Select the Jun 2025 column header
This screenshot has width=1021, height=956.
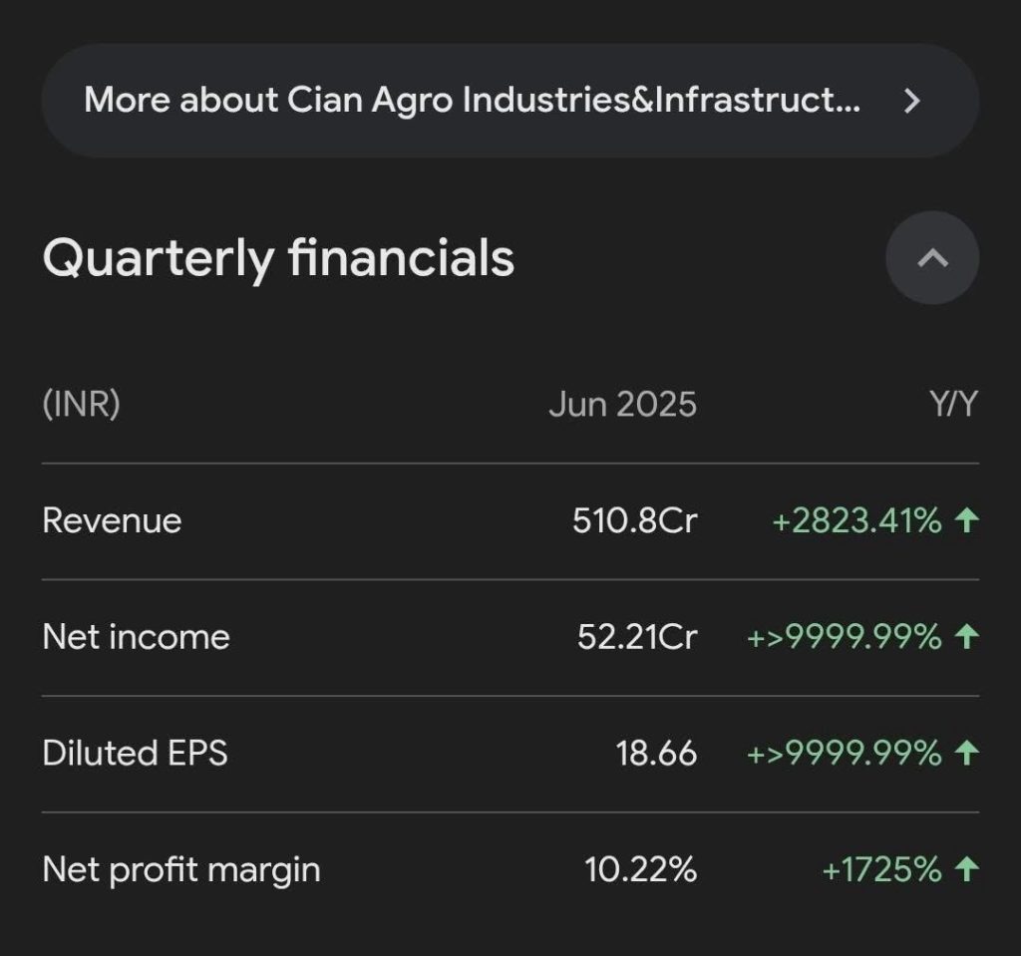pos(622,404)
